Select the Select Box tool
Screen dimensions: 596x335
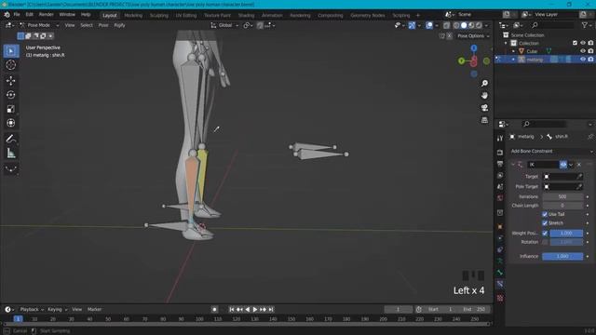11,51
